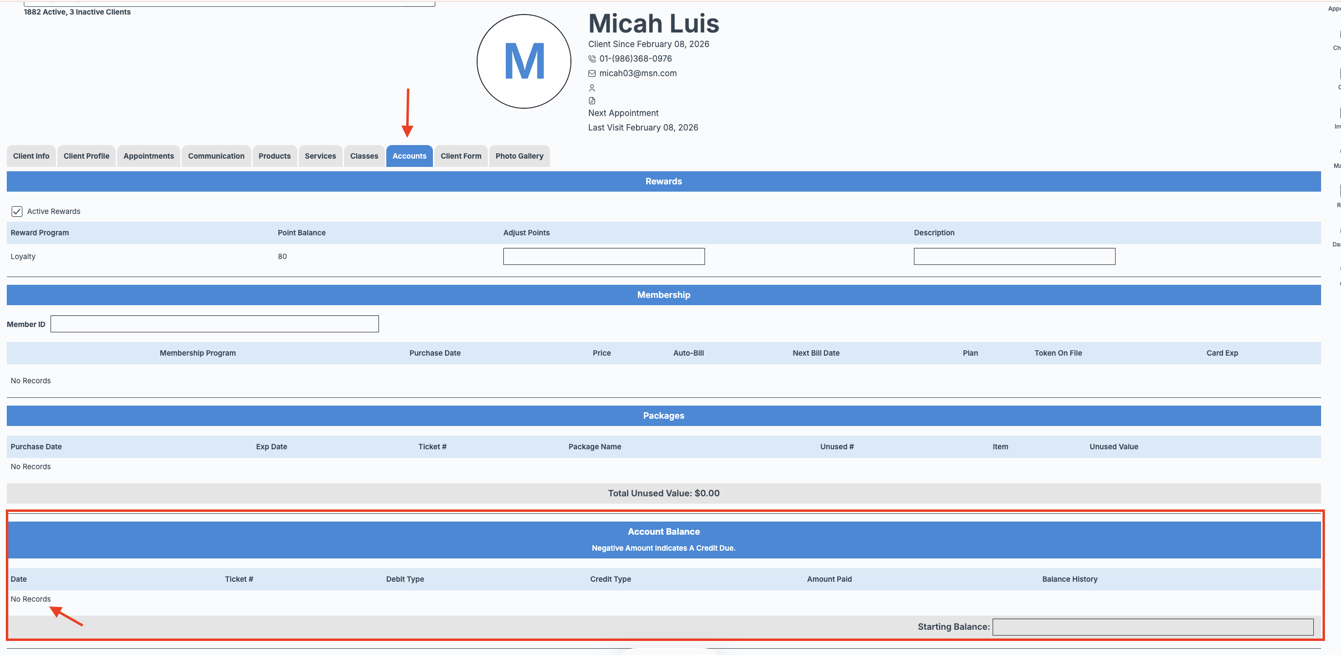Toggle the Active Rewards checkbox
This screenshot has height=655, width=1341.
[x=17, y=211]
